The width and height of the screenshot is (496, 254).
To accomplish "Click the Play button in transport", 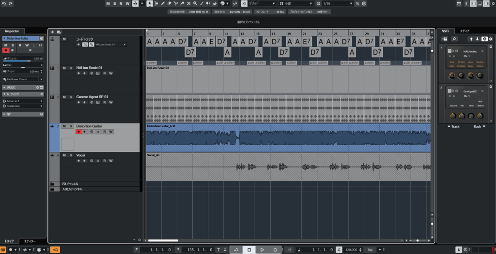I will (x=262, y=250).
